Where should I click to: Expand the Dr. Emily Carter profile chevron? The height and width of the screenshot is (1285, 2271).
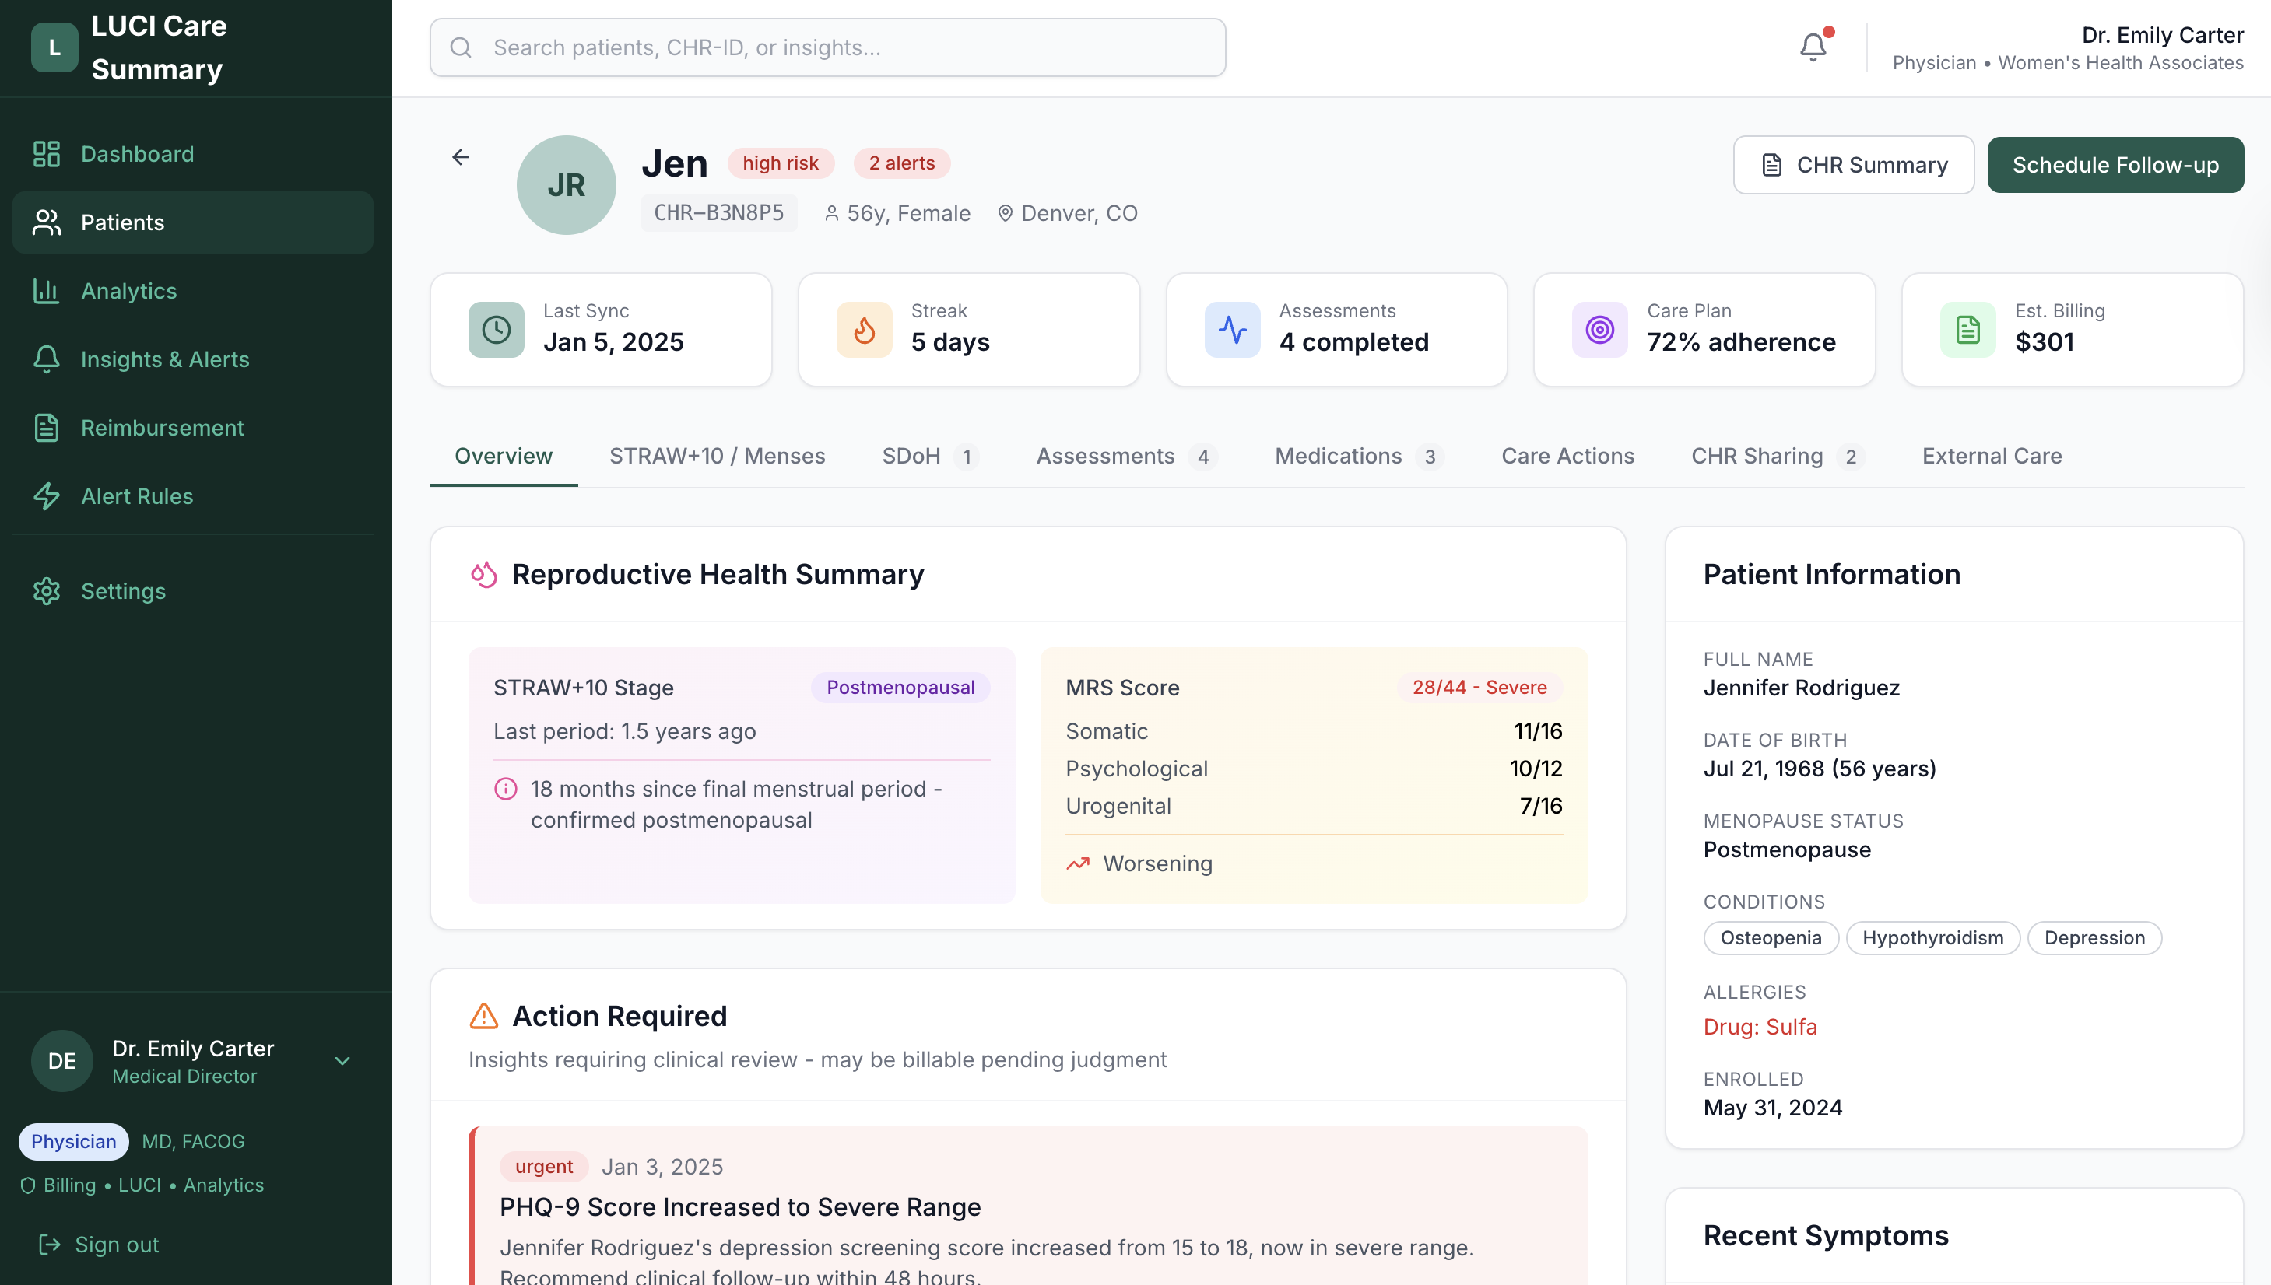pos(342,1061)
